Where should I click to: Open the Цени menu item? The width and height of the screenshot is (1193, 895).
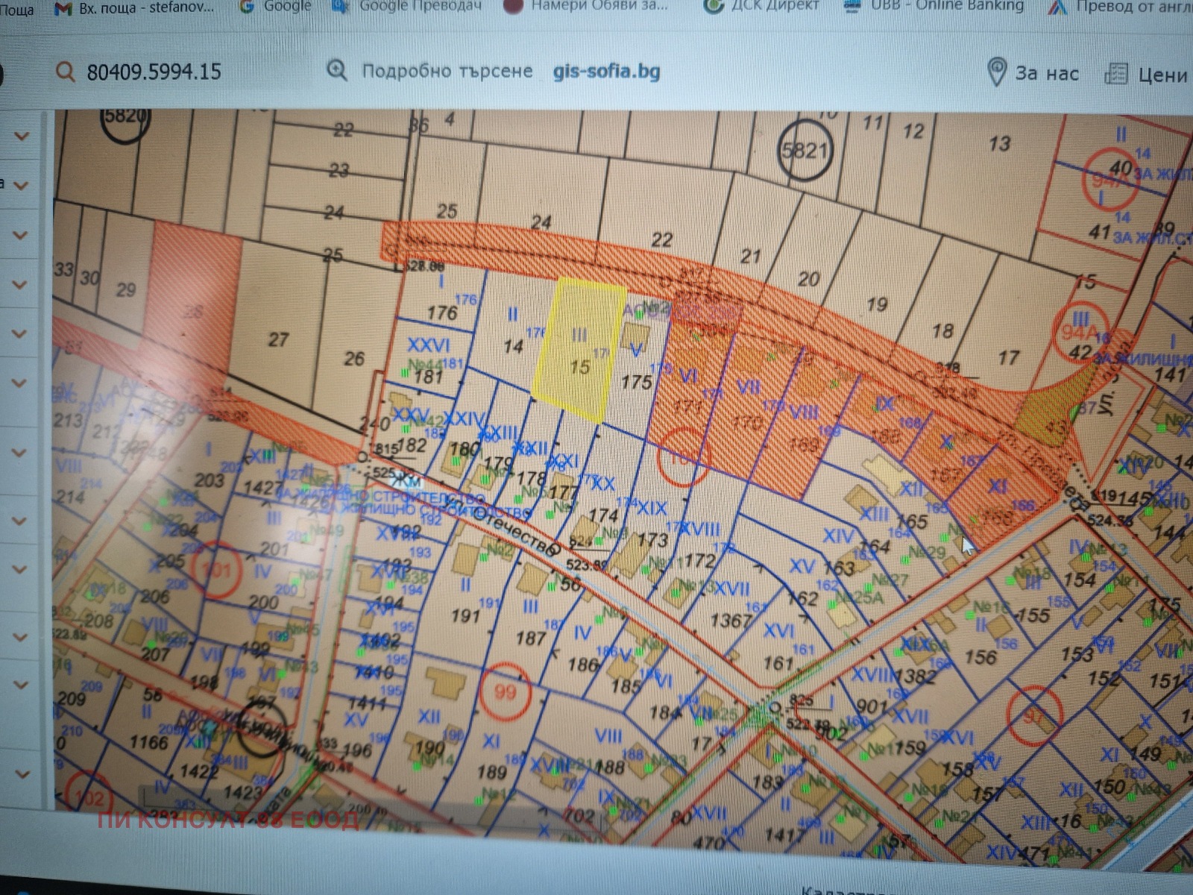[1162, 75]
